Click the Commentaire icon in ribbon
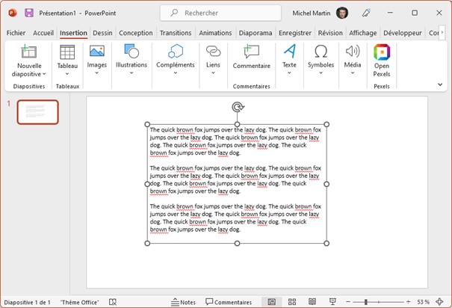Viewport: 452px width, 308px height. coord(251,52)
